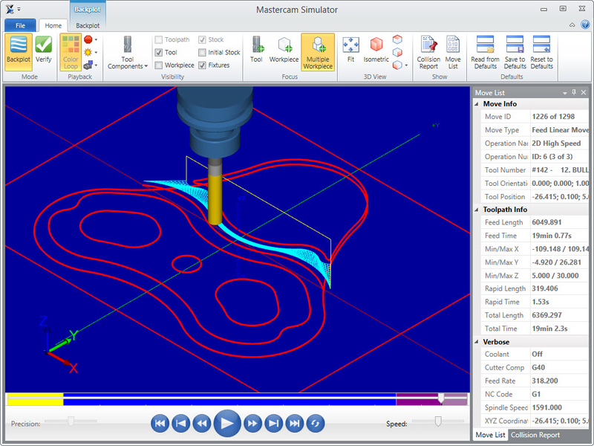This screenshot has width=594, height=446.
Task: Open the quick access toolbar dropdown arrow
Action: [19, 9]
